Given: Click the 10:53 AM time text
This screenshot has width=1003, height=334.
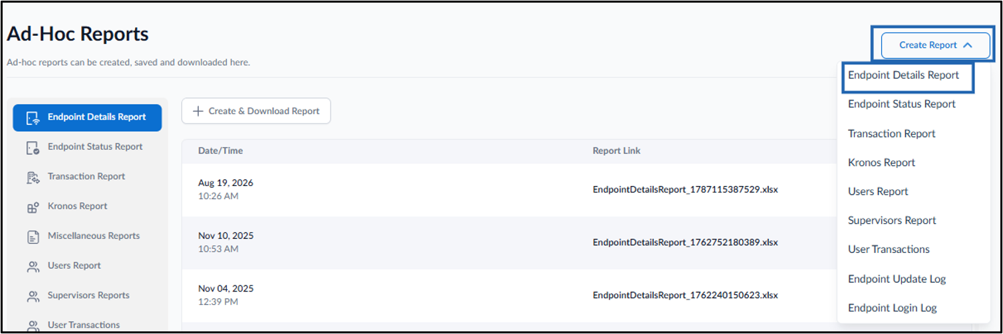Looking at the screenshot, I should (218, 249).
